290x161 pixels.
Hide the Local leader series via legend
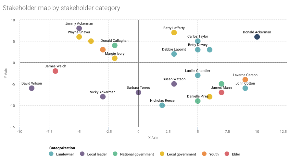pos(97,154)
